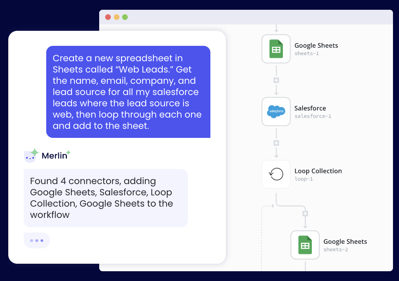
Task: Select the Google Sheets sheets-1 node icon
Action: [276, 49]
